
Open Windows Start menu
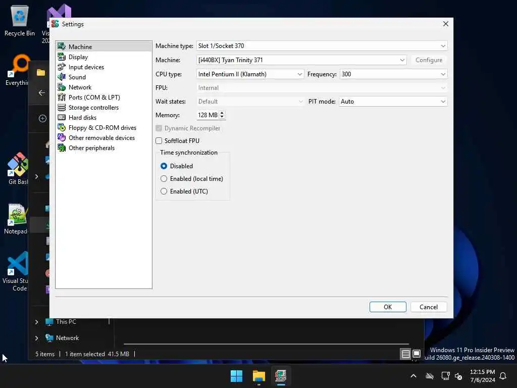(x=236, y=376)
